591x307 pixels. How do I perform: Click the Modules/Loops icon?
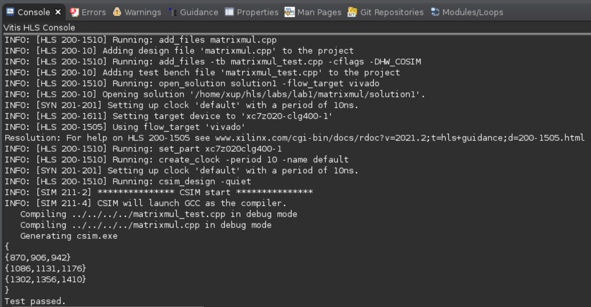click(434, 12)
